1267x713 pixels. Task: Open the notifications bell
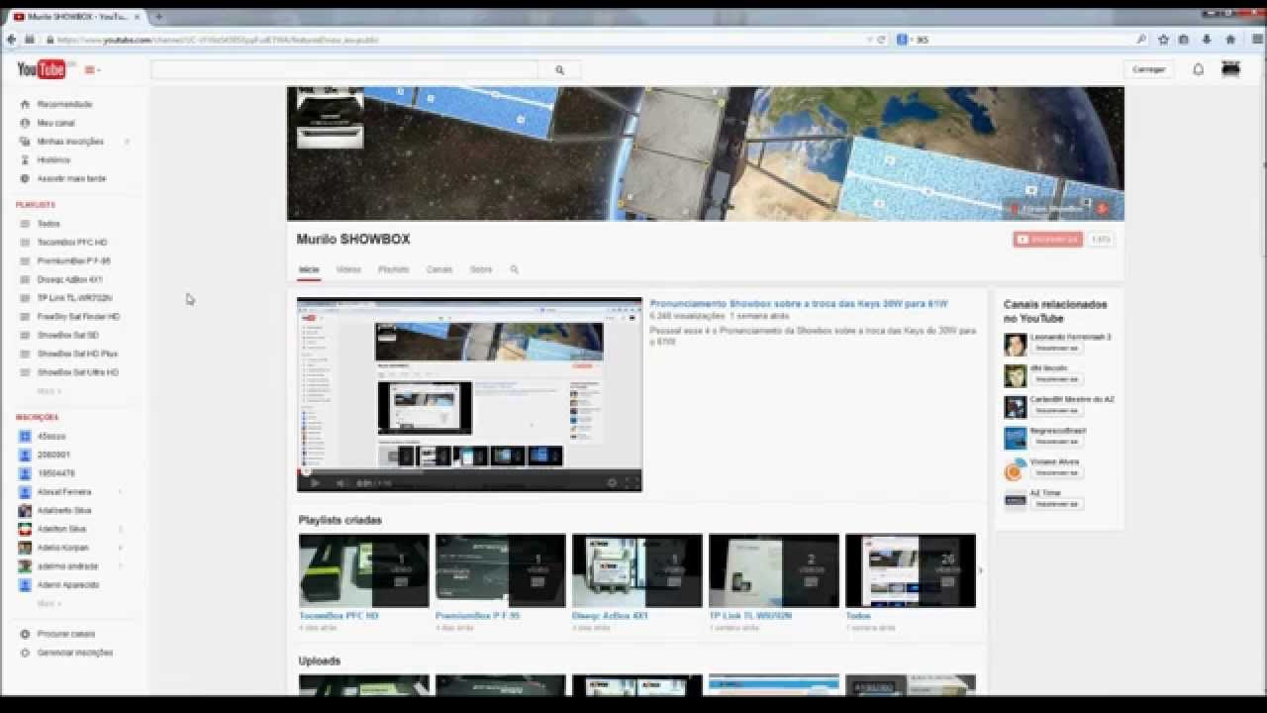click(1198, 69)
